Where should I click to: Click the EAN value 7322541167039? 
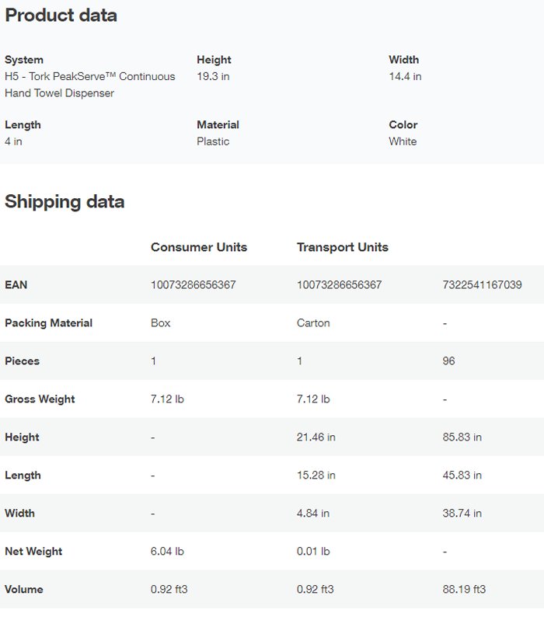tap(482, 285)
